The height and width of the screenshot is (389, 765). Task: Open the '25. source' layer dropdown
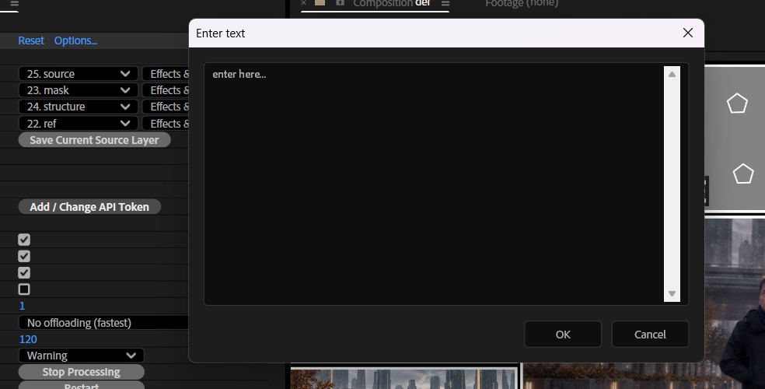[78, 74]
